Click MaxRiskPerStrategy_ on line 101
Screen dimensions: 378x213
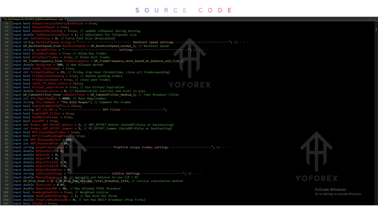[x=52, y=196]
